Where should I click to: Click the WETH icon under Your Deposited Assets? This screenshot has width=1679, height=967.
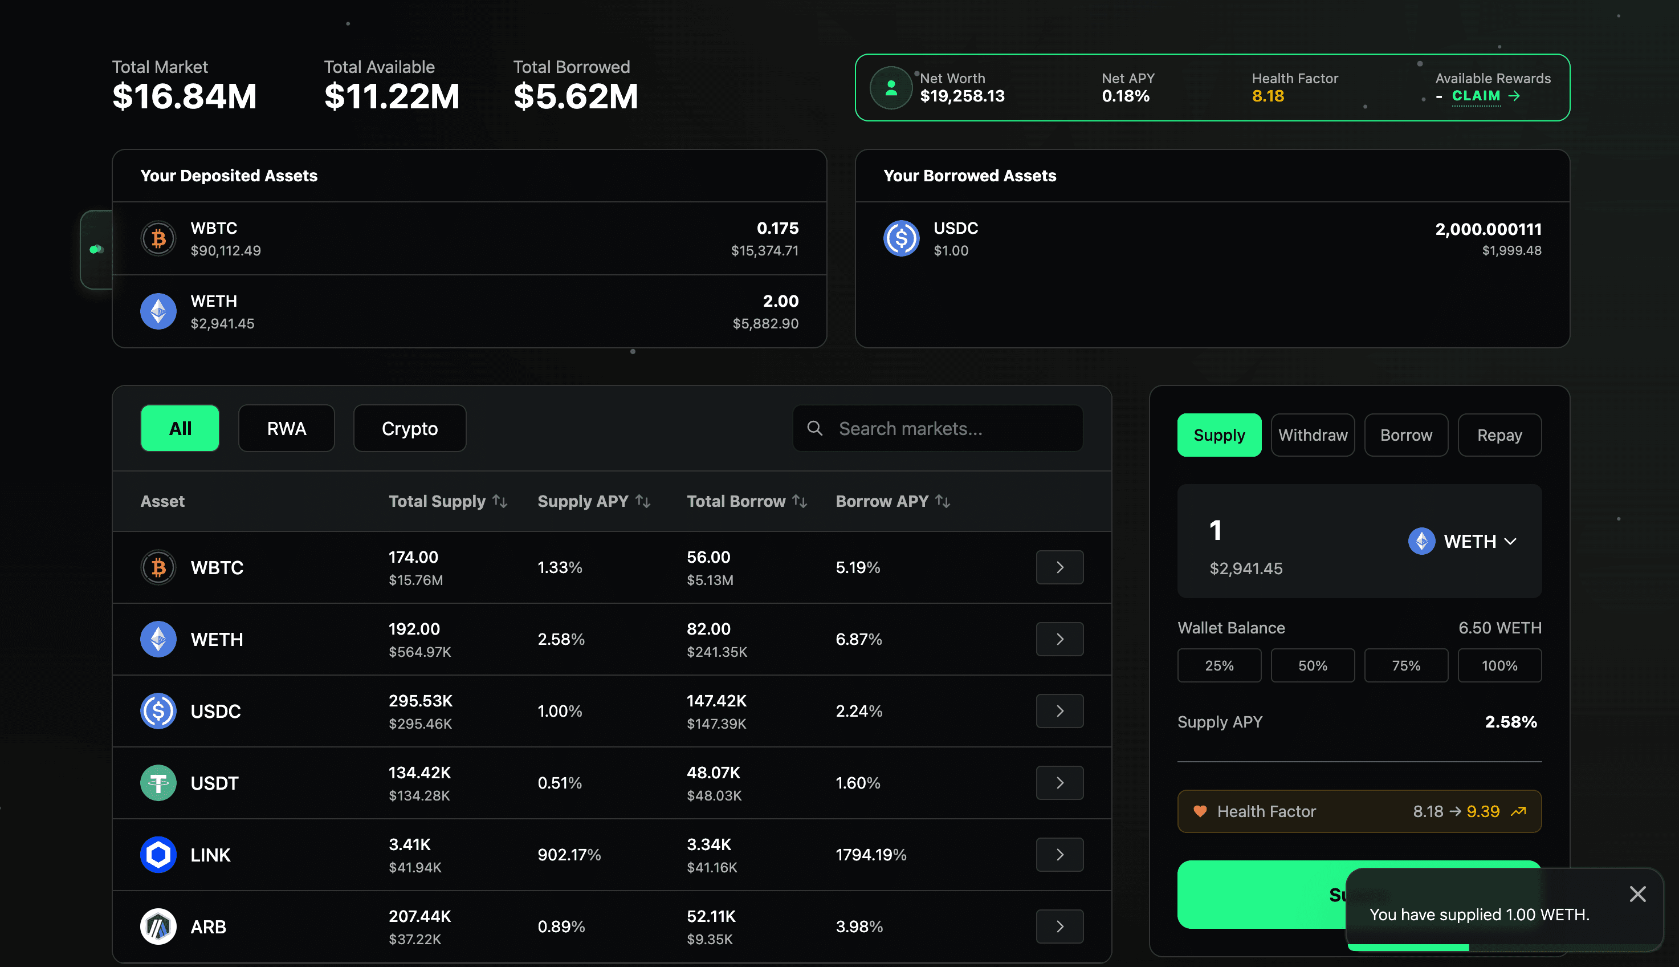coord(158,311)
